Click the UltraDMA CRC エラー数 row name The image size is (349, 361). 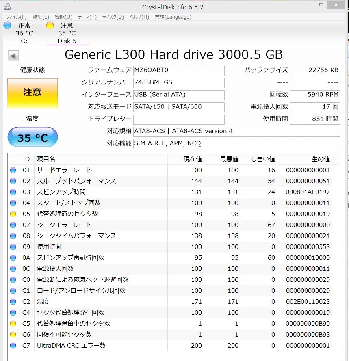point(71,346)
